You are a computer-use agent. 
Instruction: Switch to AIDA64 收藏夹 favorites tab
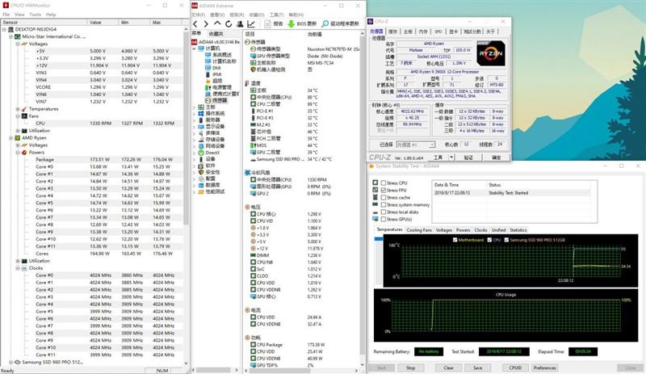pyautogui.click(x=216, y=33)
